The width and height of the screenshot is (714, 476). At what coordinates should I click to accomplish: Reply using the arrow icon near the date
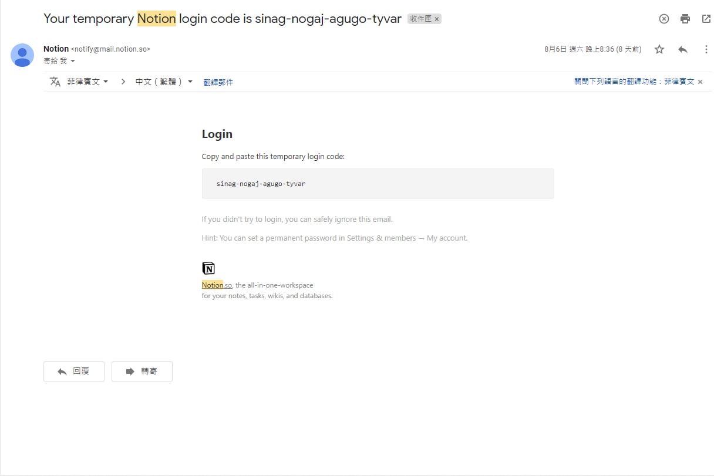682,49
